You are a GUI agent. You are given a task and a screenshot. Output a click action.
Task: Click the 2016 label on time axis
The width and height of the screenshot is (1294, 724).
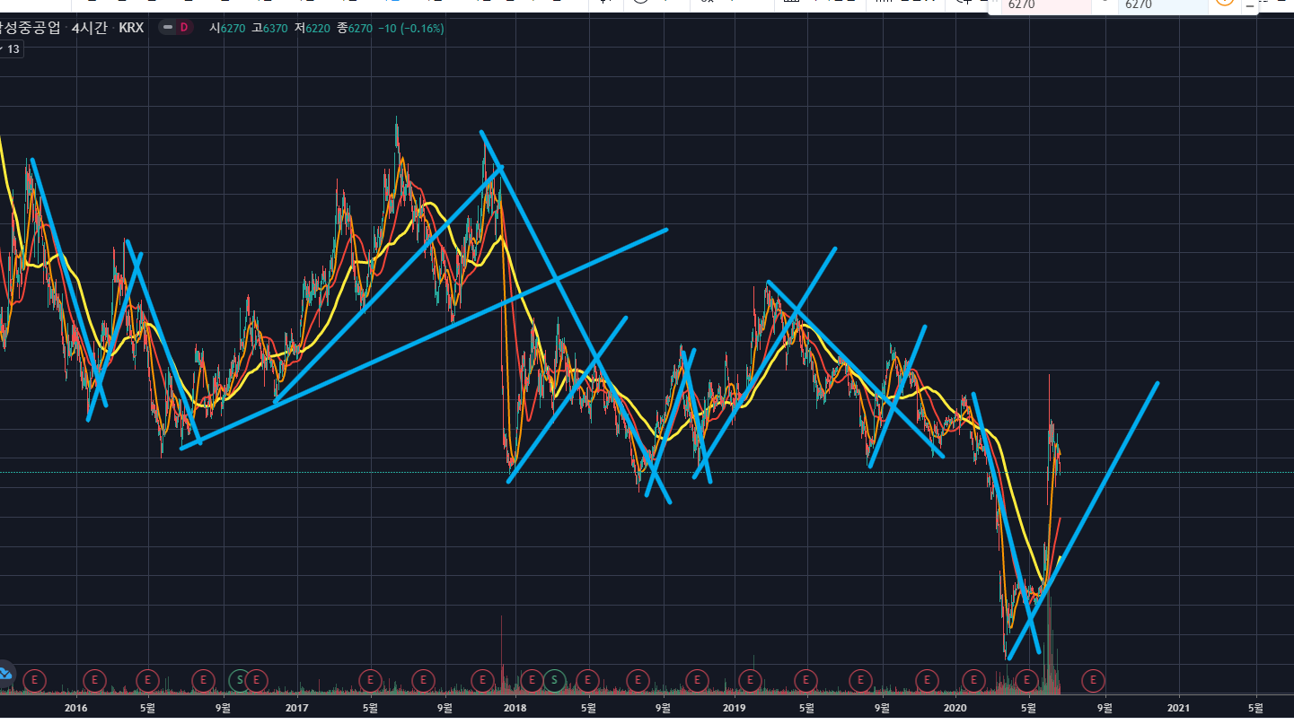tap(76, 708)
